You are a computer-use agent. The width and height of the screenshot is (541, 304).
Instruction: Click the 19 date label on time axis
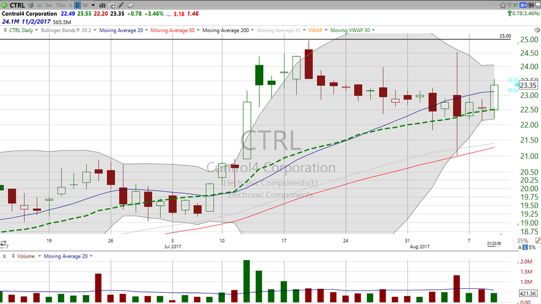click(49, 240)
